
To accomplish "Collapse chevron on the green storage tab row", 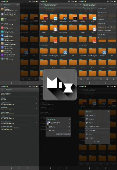I will (41, 8).
